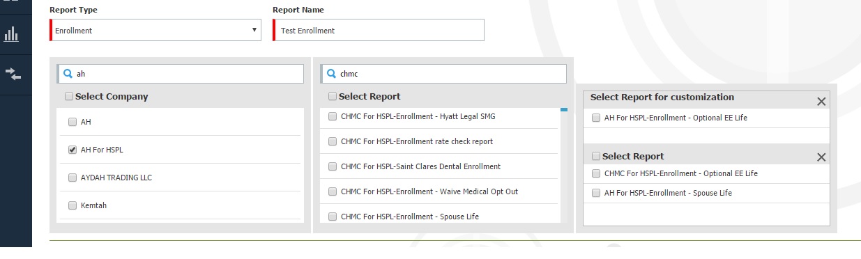Click 'AH For HSPL' company name text
Viewport: 861px width, 259px height.
102,150
